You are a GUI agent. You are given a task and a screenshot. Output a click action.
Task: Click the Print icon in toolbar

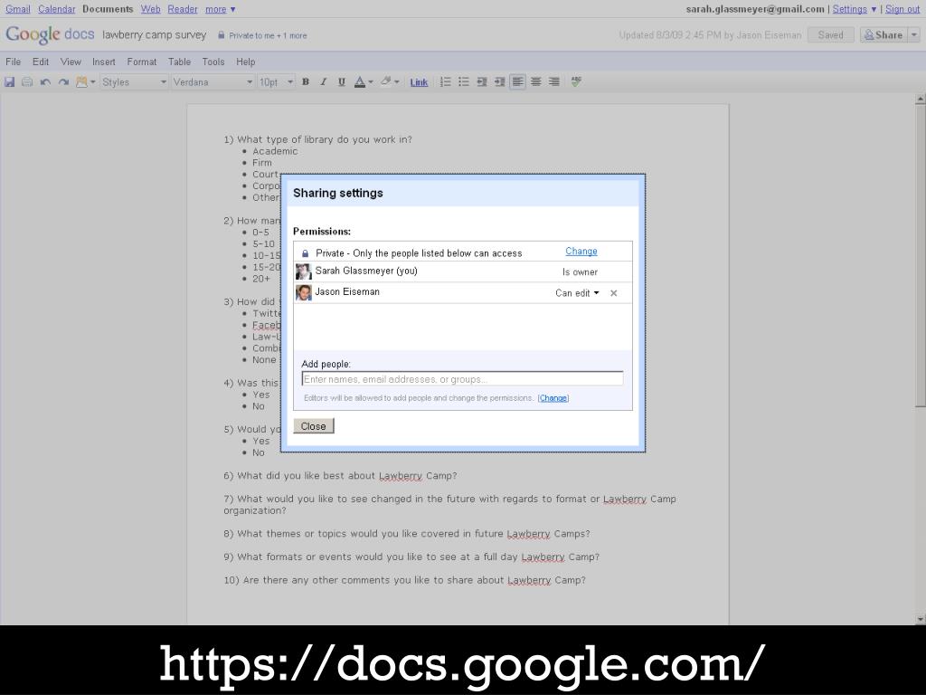(27, 82)
